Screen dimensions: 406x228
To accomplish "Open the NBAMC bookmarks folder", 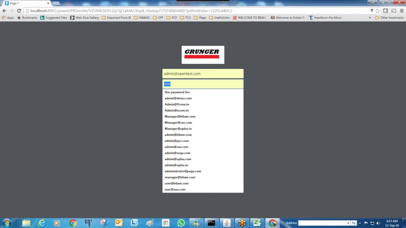I will tap(142, 18).
